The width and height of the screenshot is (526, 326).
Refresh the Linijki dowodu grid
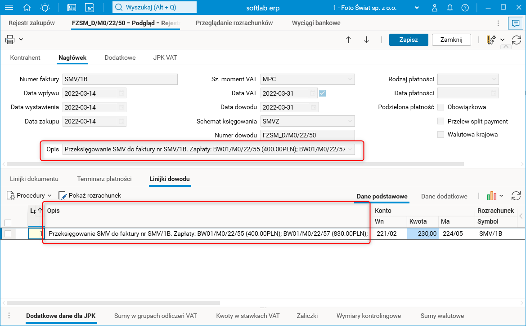coord(516,196)
